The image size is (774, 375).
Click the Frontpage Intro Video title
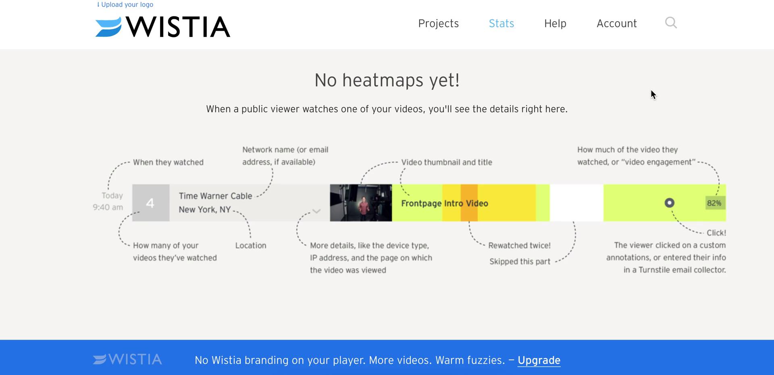(445, 204)
